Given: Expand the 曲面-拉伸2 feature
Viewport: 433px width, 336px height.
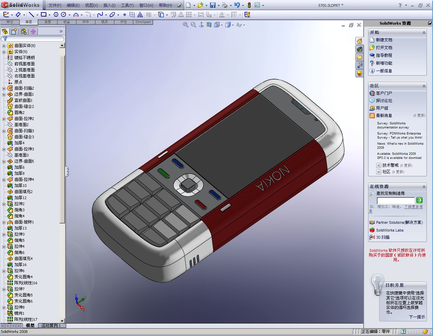Looking at the screenshot, I should [4, 119].
